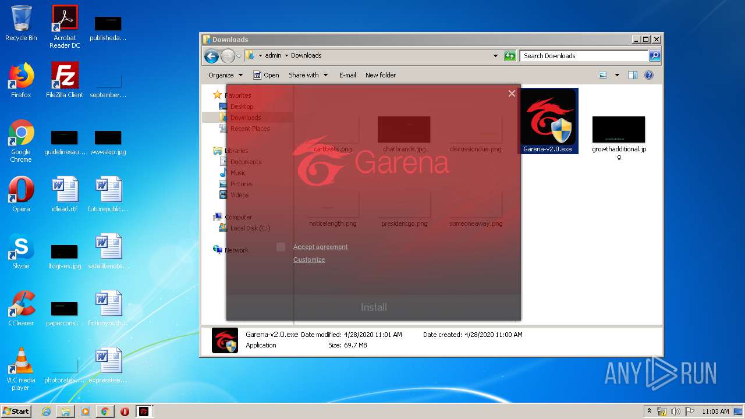The width and height of the screenshot is (745, 419).
Task: Click the Explorer Back arrow button
Action: coord(211,56)
